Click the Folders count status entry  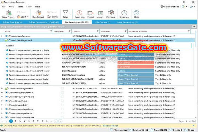point(139,130)
